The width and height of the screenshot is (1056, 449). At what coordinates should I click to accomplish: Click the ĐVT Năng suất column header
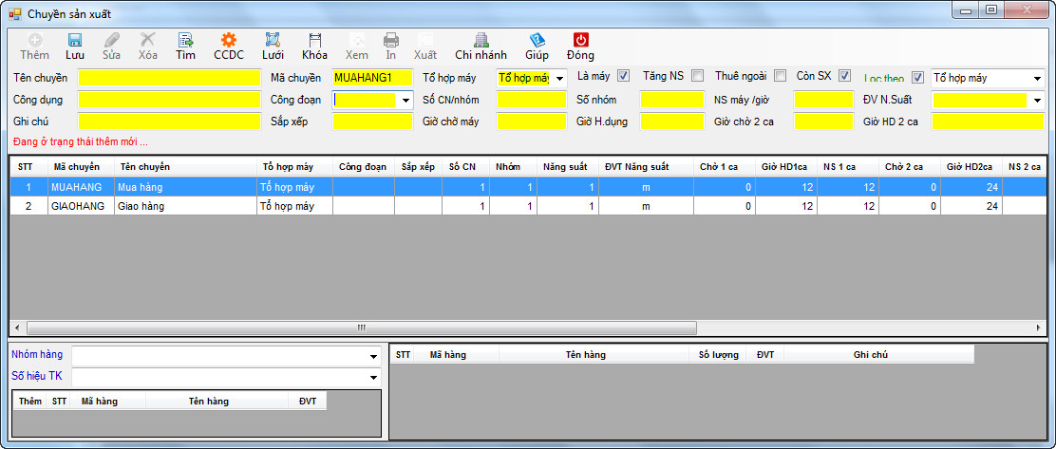click(645, 167)
